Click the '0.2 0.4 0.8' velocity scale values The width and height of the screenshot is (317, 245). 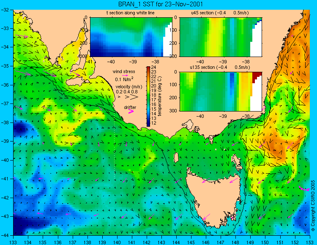(126, 92)
